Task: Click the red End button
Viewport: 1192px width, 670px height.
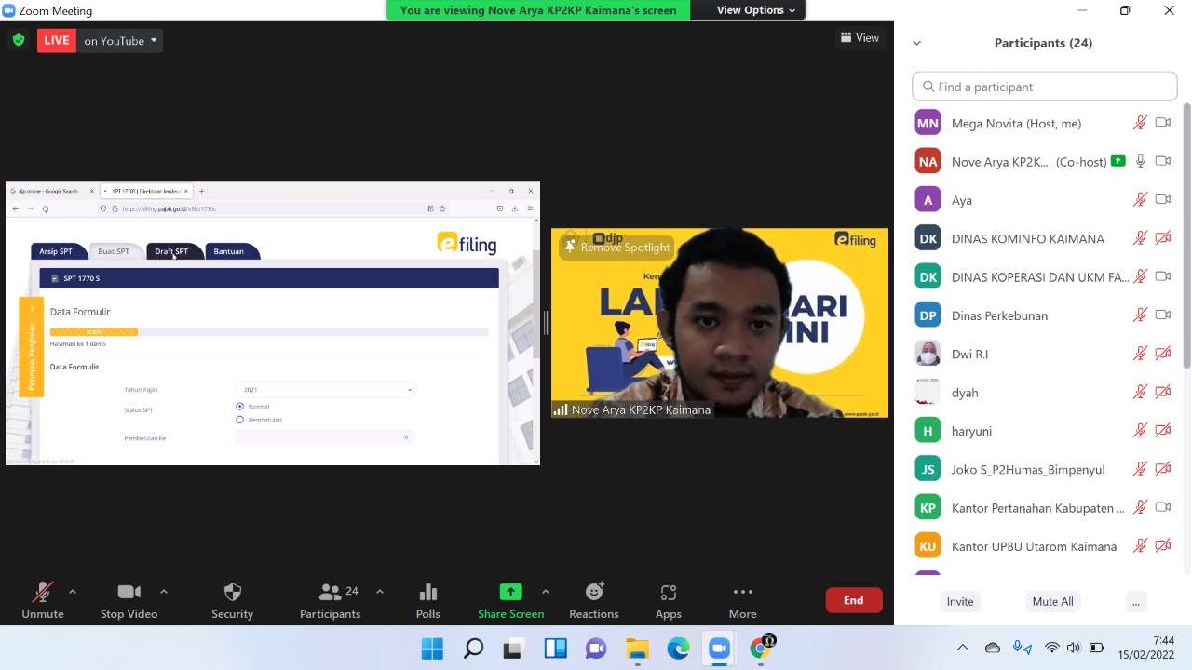Action: coord(853,600)
